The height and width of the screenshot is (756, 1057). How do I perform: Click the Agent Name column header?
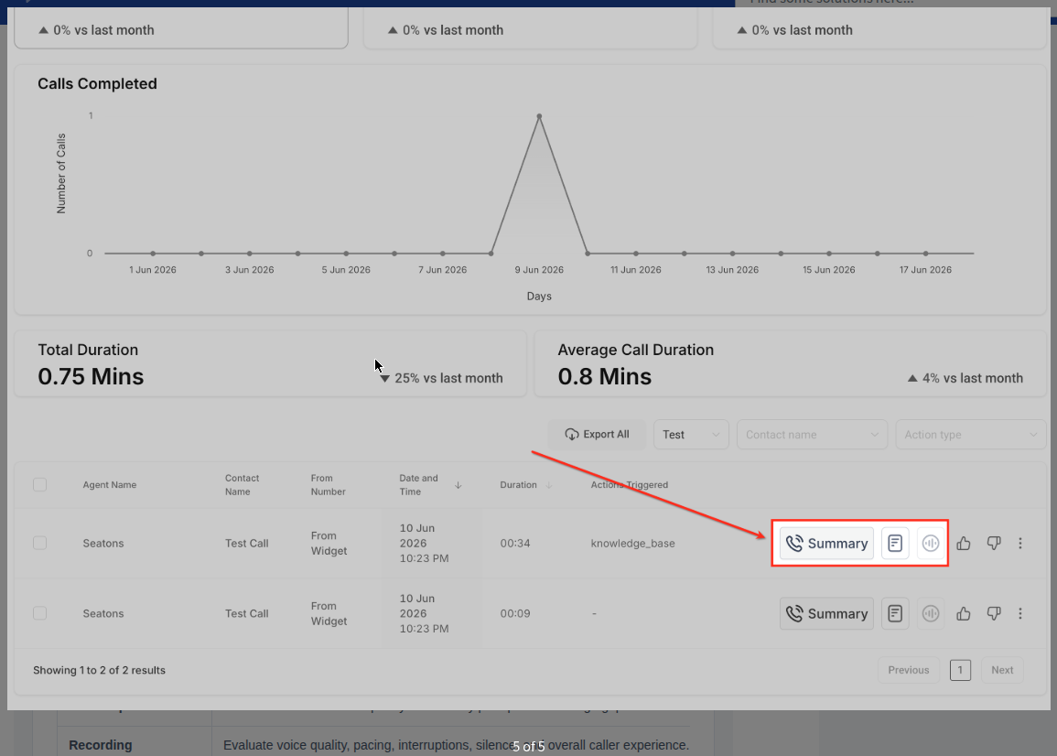click(x=109, y=485)
